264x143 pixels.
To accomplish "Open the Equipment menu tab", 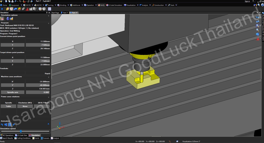I will pyautogui.click(x=14, y=5).
